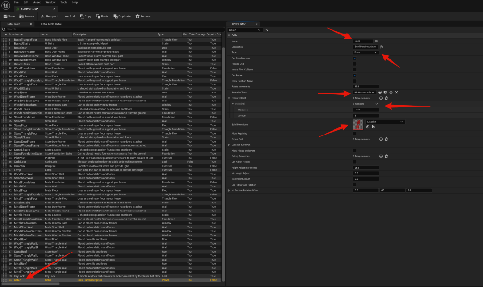Duplicate the selected row via toolbar
This screenshot has height=287, width=483.
tap(122, 16)
